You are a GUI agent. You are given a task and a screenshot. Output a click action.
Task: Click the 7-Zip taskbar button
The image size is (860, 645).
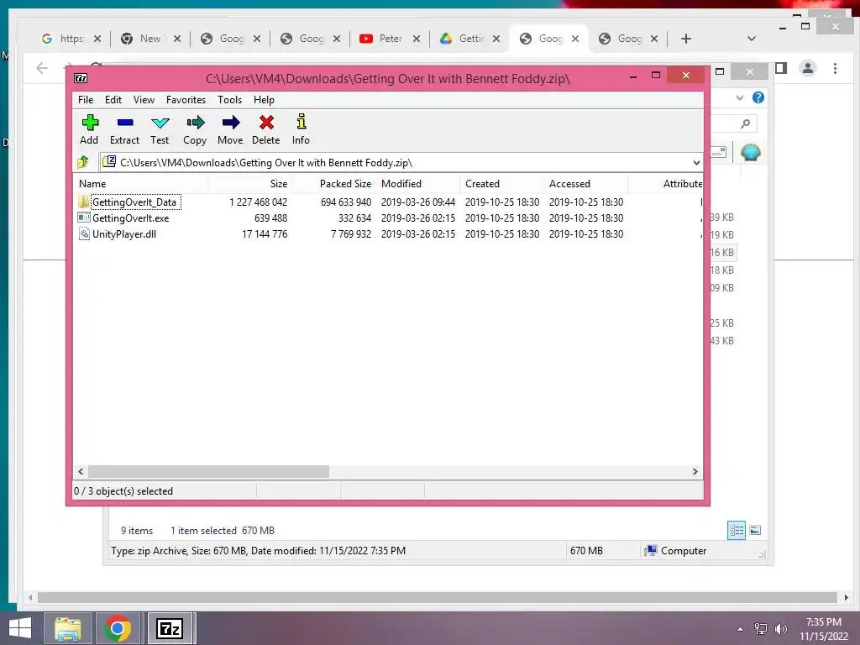click(170, 628)
